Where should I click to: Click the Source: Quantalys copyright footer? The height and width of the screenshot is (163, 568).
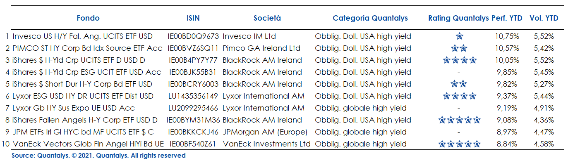click(x=98, y=156)
